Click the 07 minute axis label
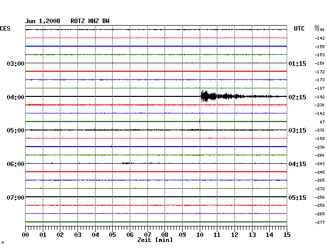This screenshot has width=327, height=248. click(147, 234)
